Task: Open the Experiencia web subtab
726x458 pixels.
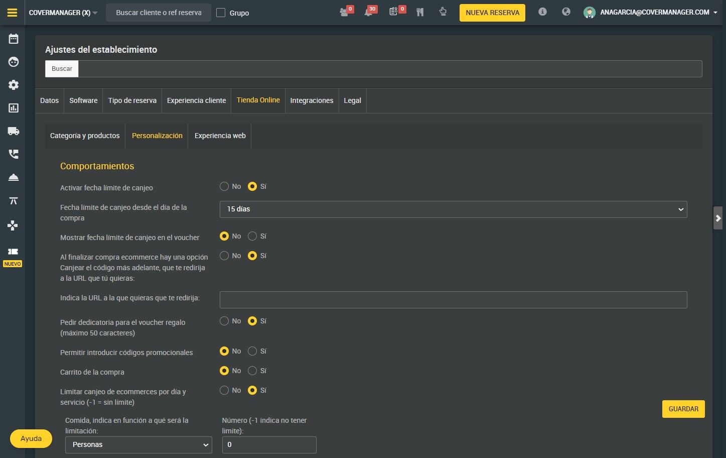Action: [220, 136]
